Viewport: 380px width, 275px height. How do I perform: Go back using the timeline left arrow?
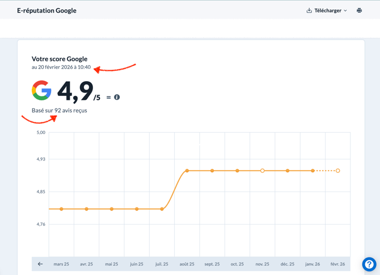(40, 264)
